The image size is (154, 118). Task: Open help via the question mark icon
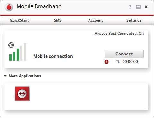(x=130, y=7)
